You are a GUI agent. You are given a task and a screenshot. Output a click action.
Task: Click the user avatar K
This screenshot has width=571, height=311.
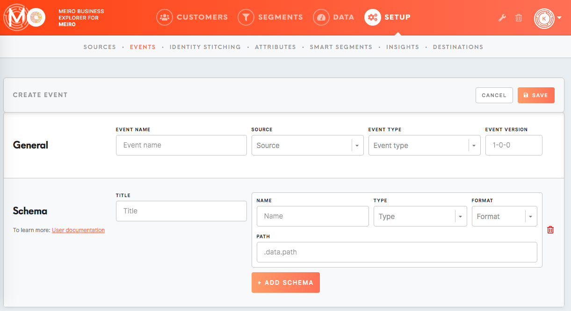pyautogui.click(x=544, y=18)
